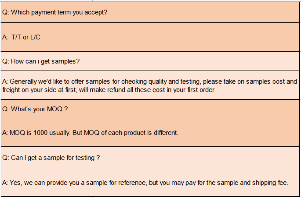Select the 'MOQ is 1000 usually' answer cell

tap(150, 133)
